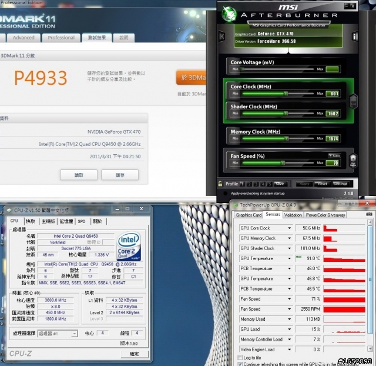The image size is (376, 366).
Task: Click fan user define icon
Action: tap(353, 161)
